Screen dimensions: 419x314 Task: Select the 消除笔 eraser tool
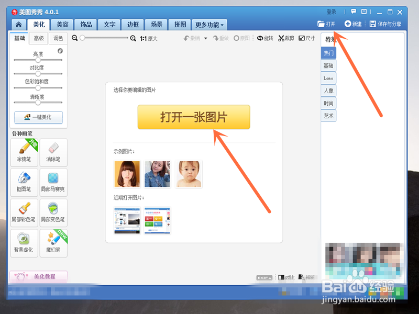click(53, 152)
